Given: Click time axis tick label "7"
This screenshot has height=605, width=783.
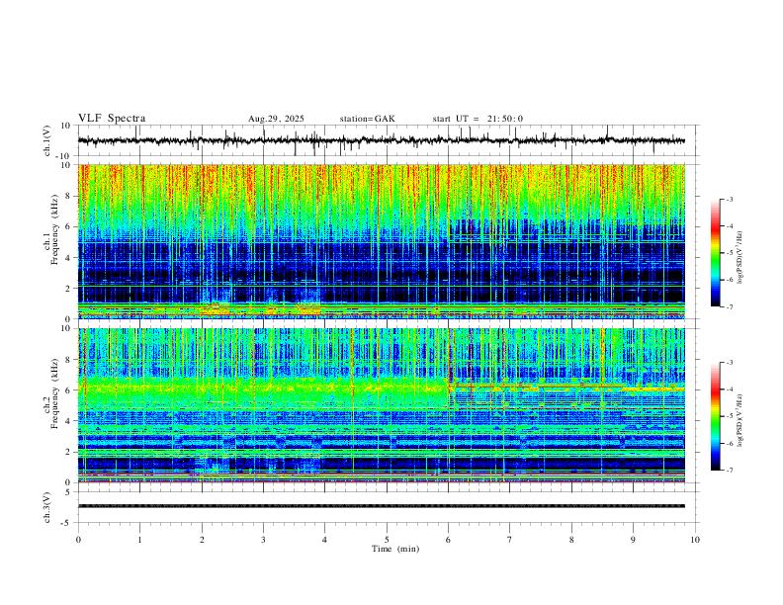Looking at the screenshot, I should (510, 540).
